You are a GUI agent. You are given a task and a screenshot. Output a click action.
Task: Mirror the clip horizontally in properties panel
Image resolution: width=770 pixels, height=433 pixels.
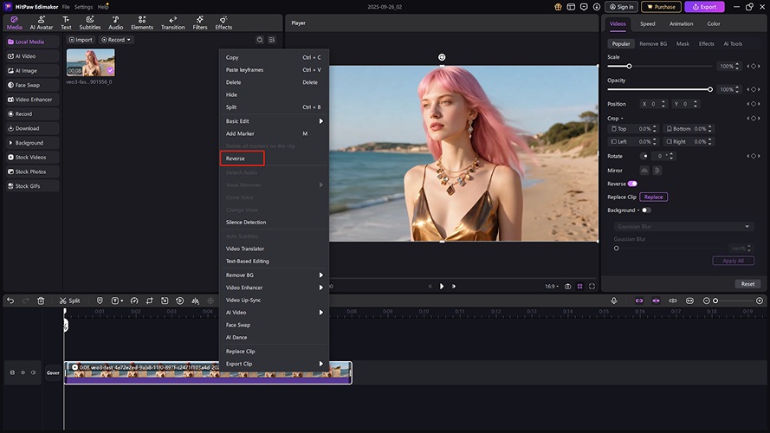click(x=644, y=171)
